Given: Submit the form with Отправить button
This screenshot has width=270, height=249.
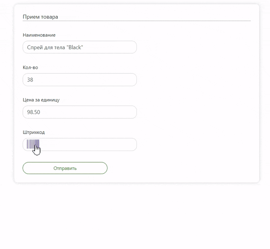Looking at the screenshot, I should coord(65,168).
